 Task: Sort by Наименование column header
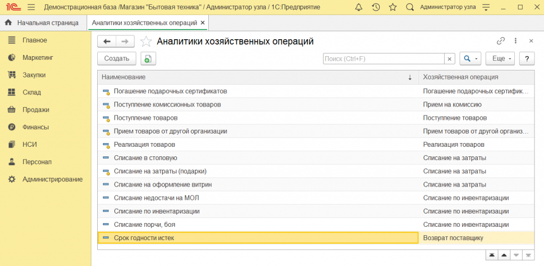(258, 77)
